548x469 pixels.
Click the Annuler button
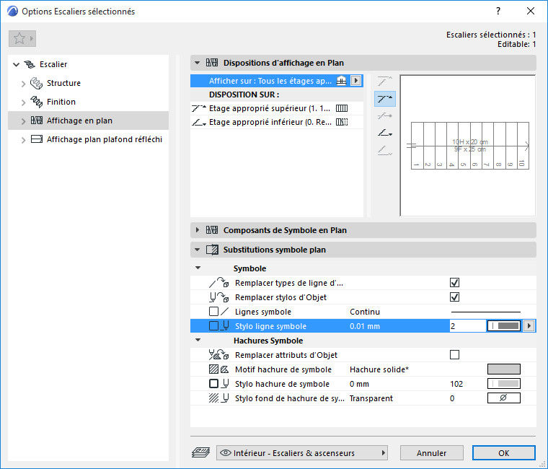pyautogui.click(x=432, y=453)
